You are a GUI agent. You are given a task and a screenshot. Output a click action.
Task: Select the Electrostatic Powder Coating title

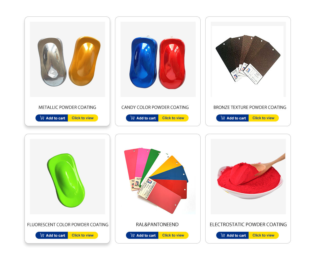tap(248, 225)
